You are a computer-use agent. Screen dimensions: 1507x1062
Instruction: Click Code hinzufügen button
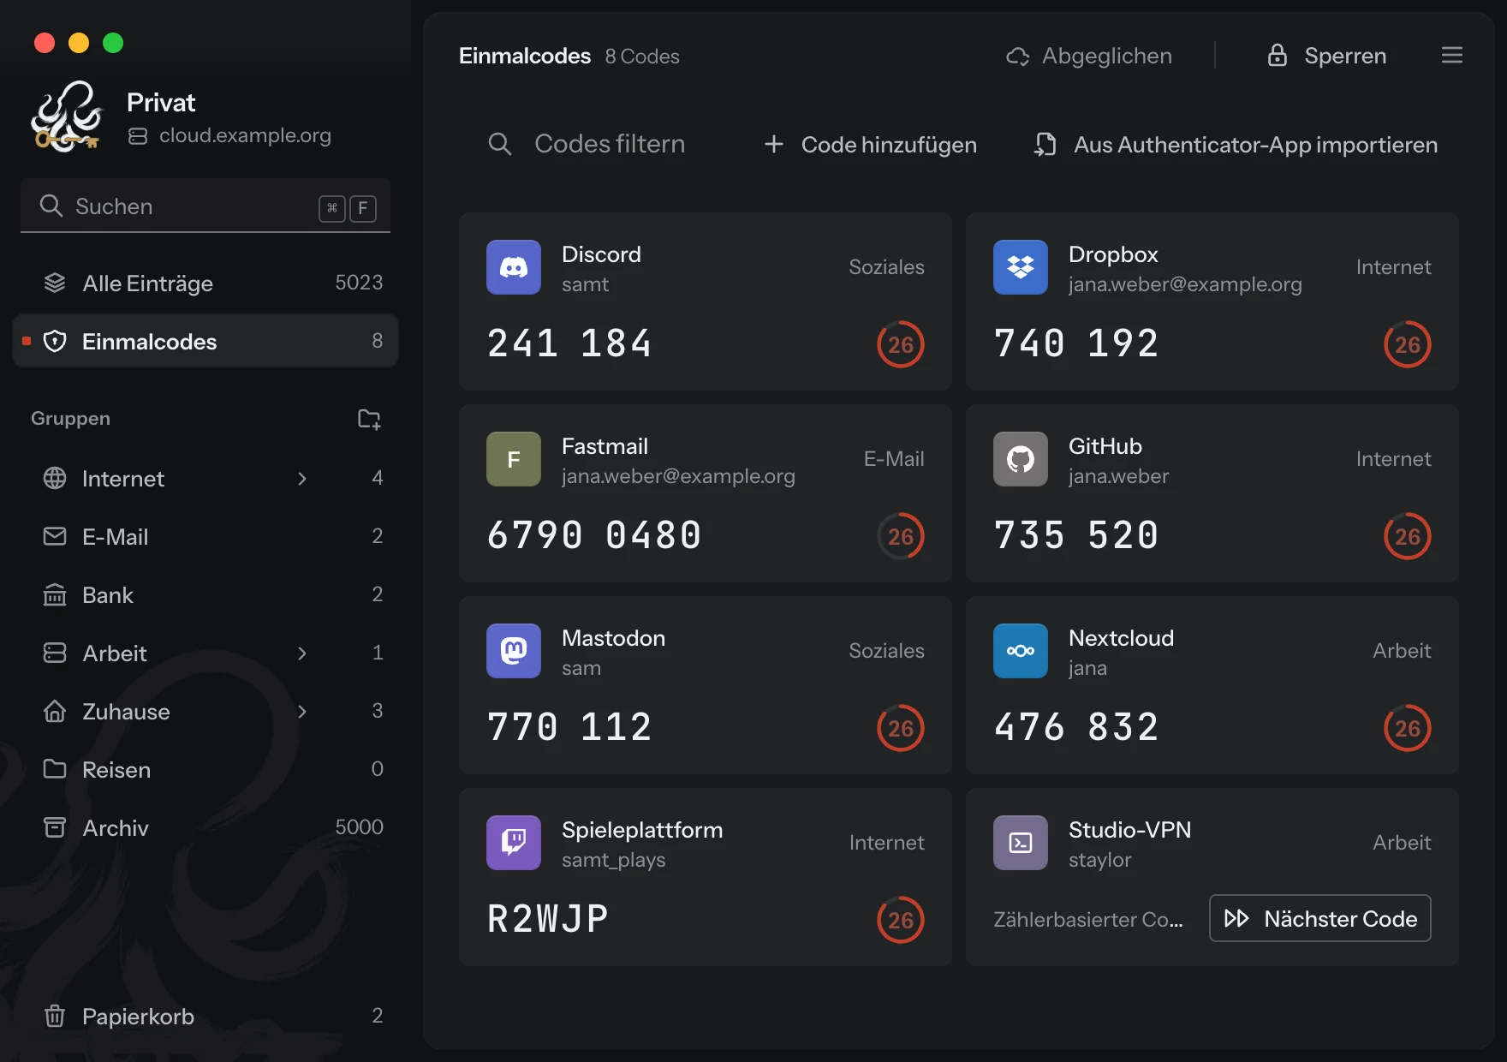coord(870,145)
